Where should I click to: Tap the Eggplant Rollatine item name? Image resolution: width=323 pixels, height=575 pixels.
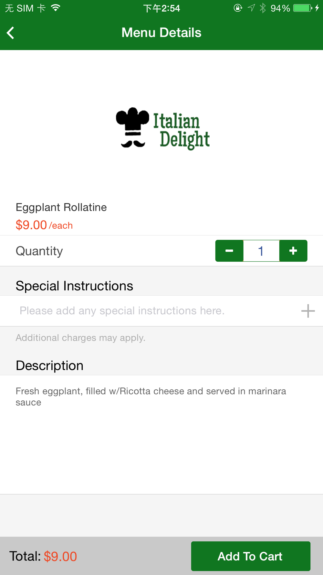(x=61, y=207)
